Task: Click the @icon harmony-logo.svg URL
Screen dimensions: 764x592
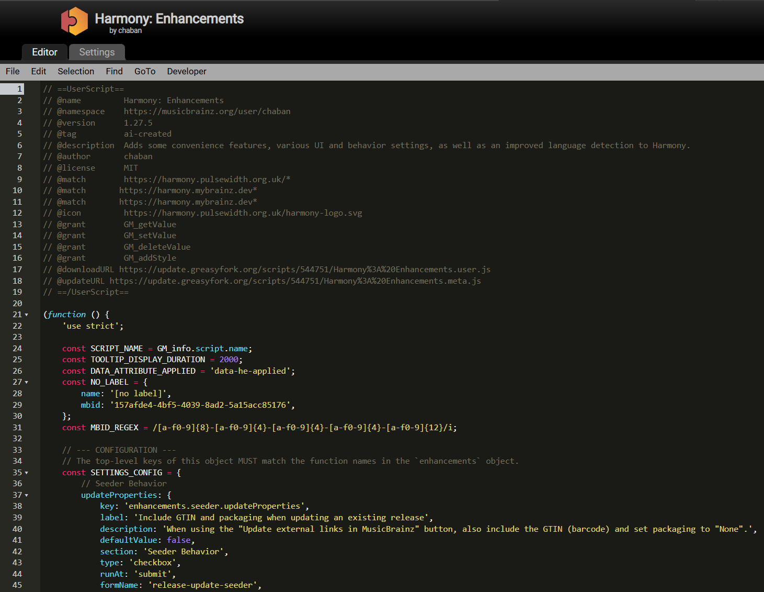Action: [243, 213]
